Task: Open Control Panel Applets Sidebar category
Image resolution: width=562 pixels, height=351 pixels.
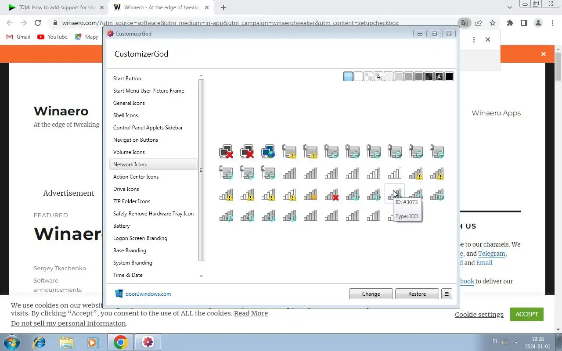Action: point(153,128)
